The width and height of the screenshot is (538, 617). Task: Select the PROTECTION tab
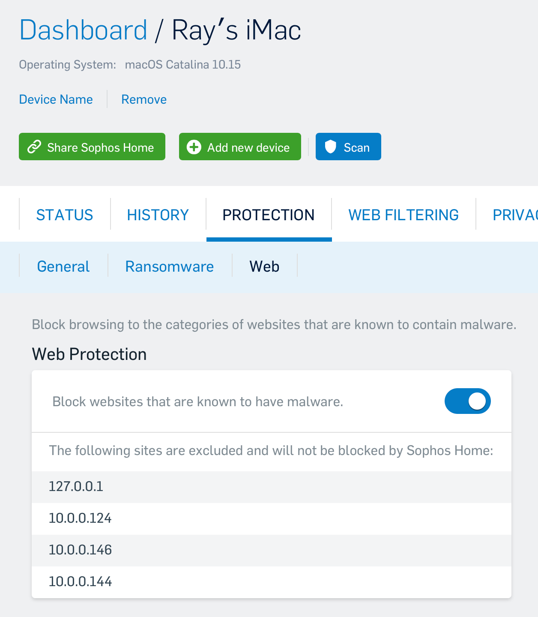(x=269, y=215)
